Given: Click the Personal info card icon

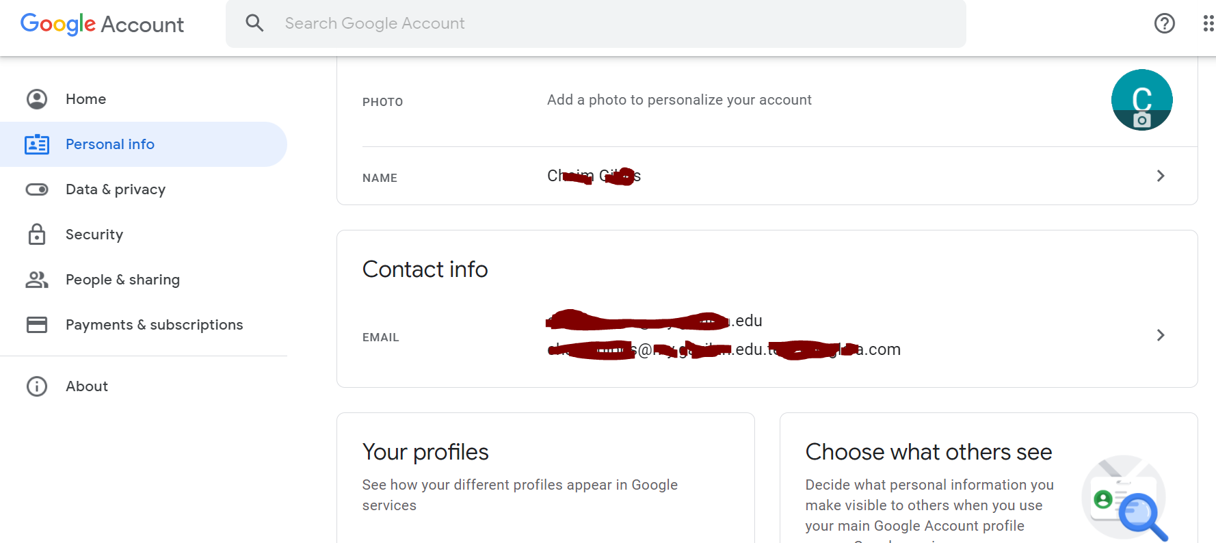Looking at the screenshot, I should pos(37,144).
